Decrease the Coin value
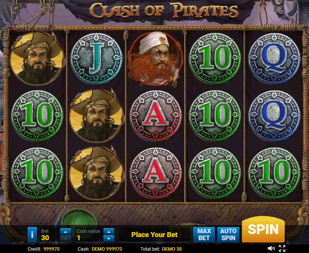309x253 pixels. point(109,238)
